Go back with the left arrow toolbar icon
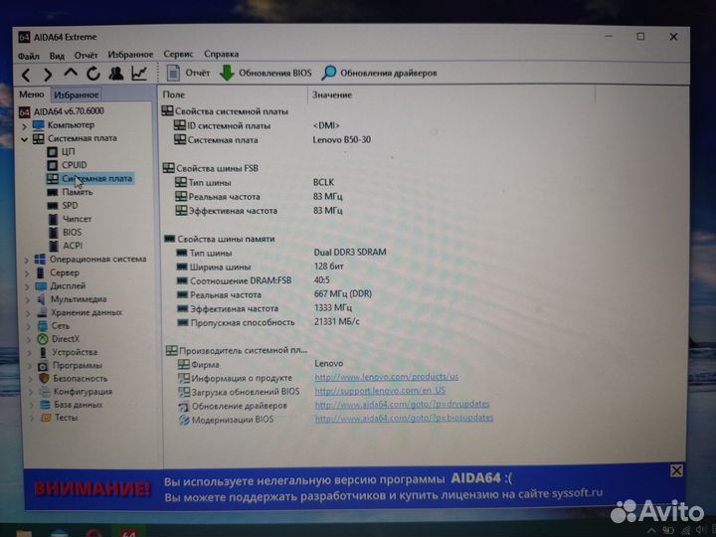Viewport: 716px width, 537px height. 26,74
